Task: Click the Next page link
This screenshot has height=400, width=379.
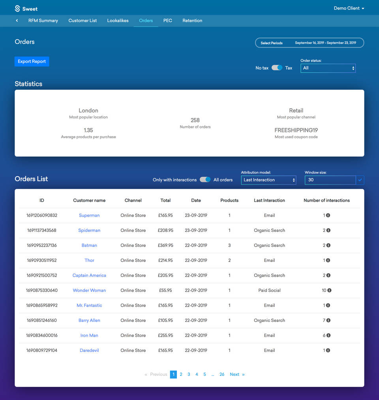Action: coord(237,374)
